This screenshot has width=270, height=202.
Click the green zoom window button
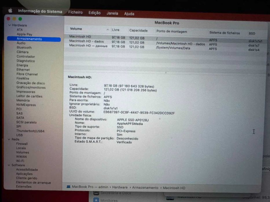[20, 19]
